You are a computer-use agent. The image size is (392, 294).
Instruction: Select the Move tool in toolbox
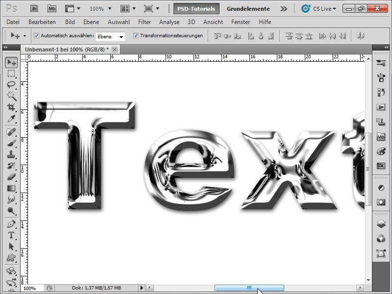tap(11, 62)
